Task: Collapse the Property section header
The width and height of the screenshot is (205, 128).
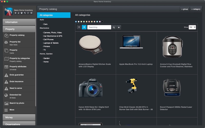Action: coord(19,29)
